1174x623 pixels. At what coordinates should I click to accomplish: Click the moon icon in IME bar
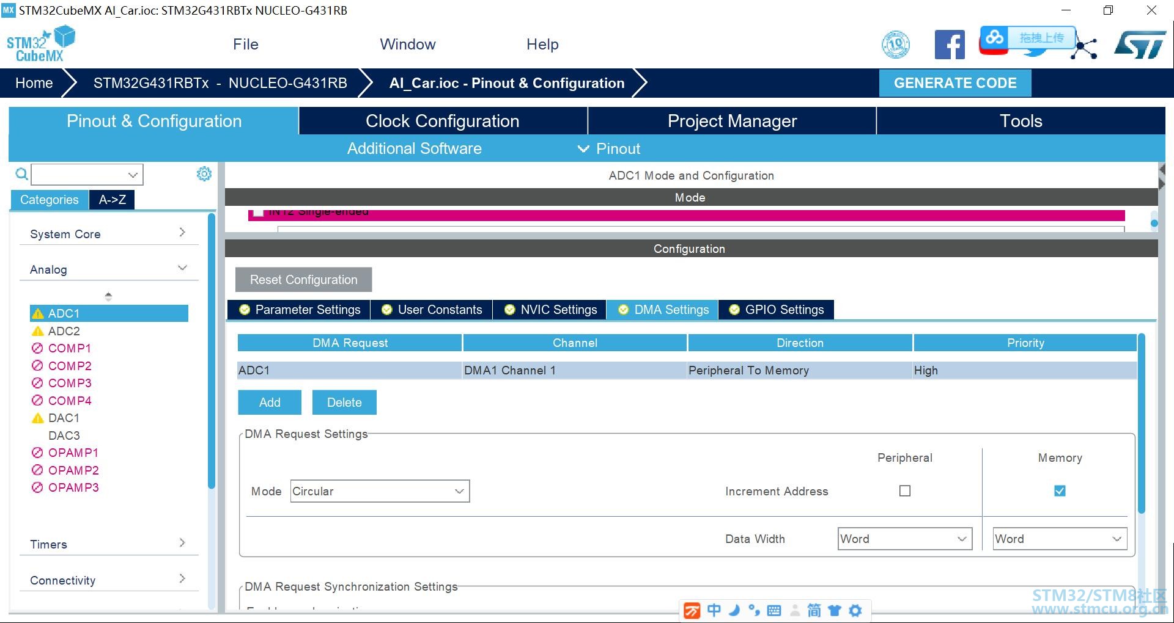pos(734,610)
